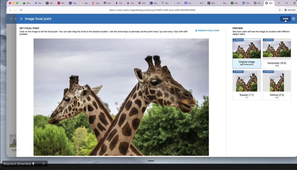Switch to the "Win" tab
Image resolution: width=297 pixels, height=170 pixels.
click(61, 3)
